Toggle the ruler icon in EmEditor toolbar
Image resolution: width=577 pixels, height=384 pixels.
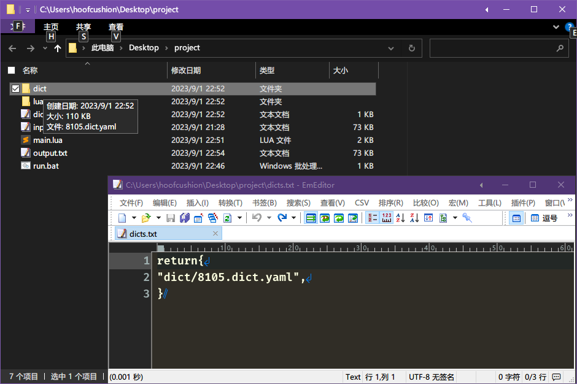(x=386, y=218)
